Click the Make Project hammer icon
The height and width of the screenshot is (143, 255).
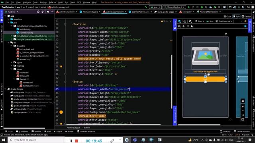[x=146, y=7]
